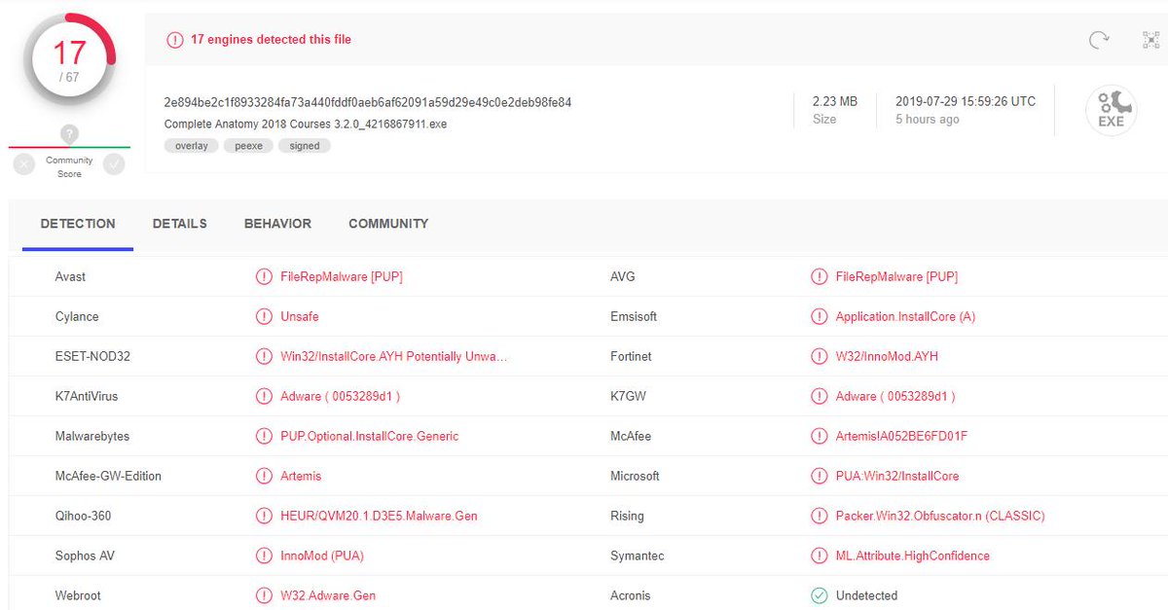Click the warning icon in the Sophos AV row
The image size is (1168, 610).
(x=264, y=556)
